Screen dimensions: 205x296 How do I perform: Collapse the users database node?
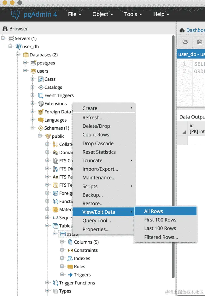(x=25, y=70)
